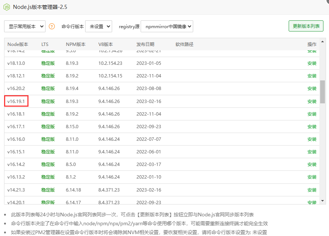Click NPM version 8.1.2 cell
This screenshot has height=236, width=329.
click(x=71, y=177)
